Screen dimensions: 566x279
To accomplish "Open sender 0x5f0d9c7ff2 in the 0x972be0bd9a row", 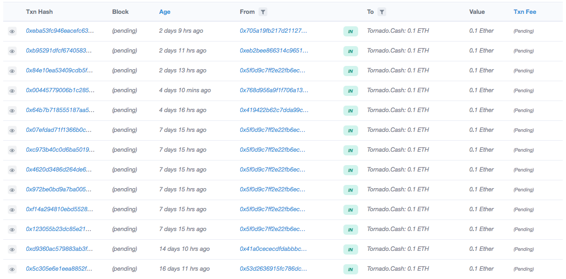I will (273, 190).
